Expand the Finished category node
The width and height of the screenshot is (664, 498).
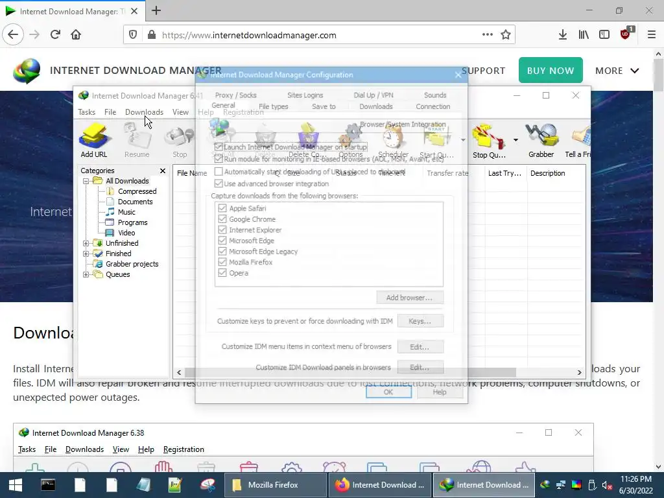86,254
